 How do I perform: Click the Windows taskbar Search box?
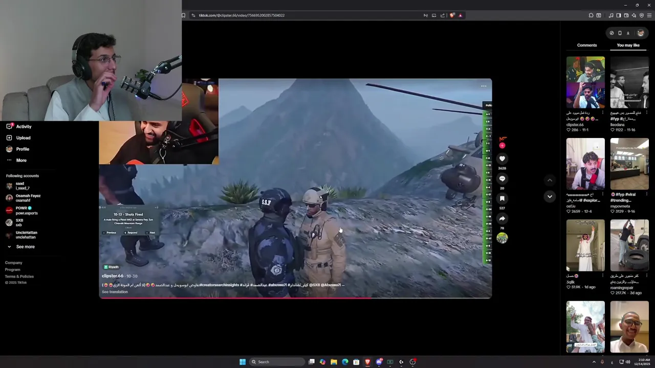pos(276,362)
